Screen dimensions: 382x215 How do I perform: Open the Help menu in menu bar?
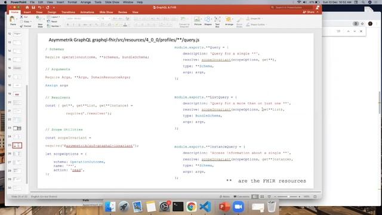(140, 2)
